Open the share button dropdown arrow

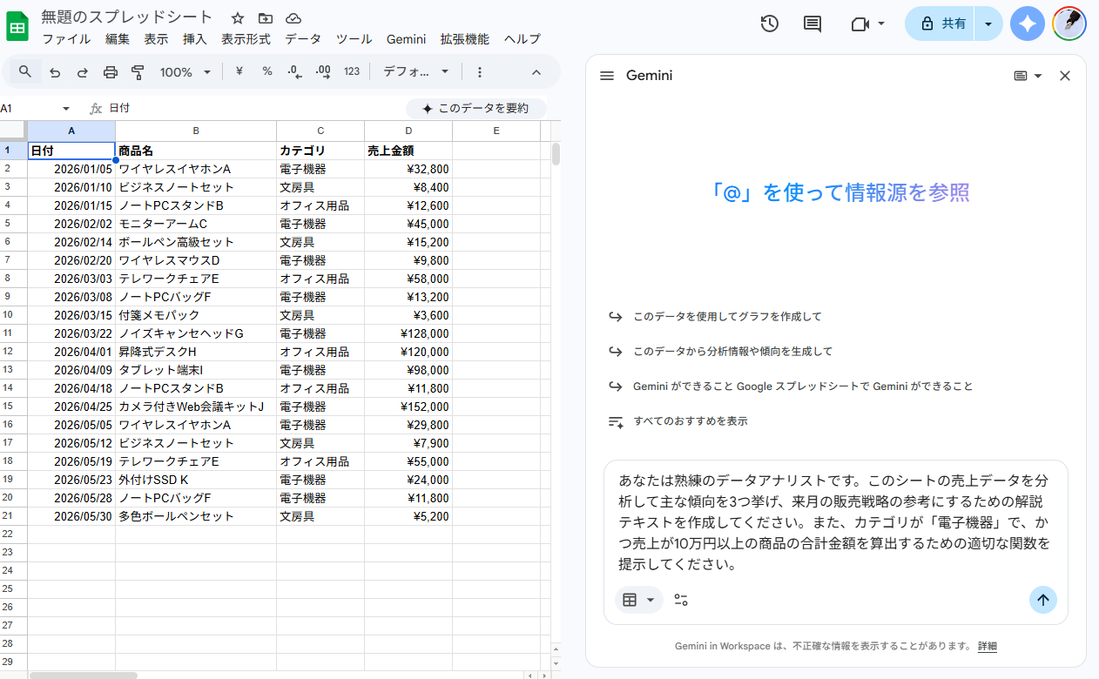[x=988, y=24]
